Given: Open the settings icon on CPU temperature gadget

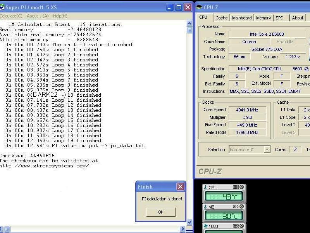Looking at the screenshot, I should coord(236,187).
